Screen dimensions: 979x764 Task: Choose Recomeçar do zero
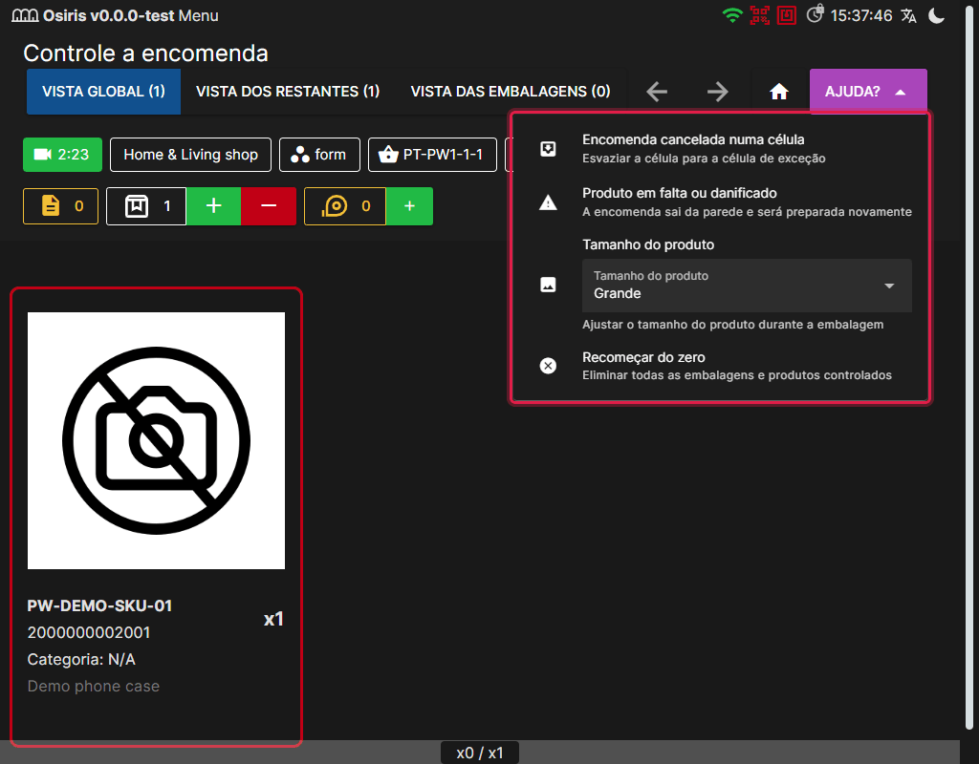[x=721, y=366]
